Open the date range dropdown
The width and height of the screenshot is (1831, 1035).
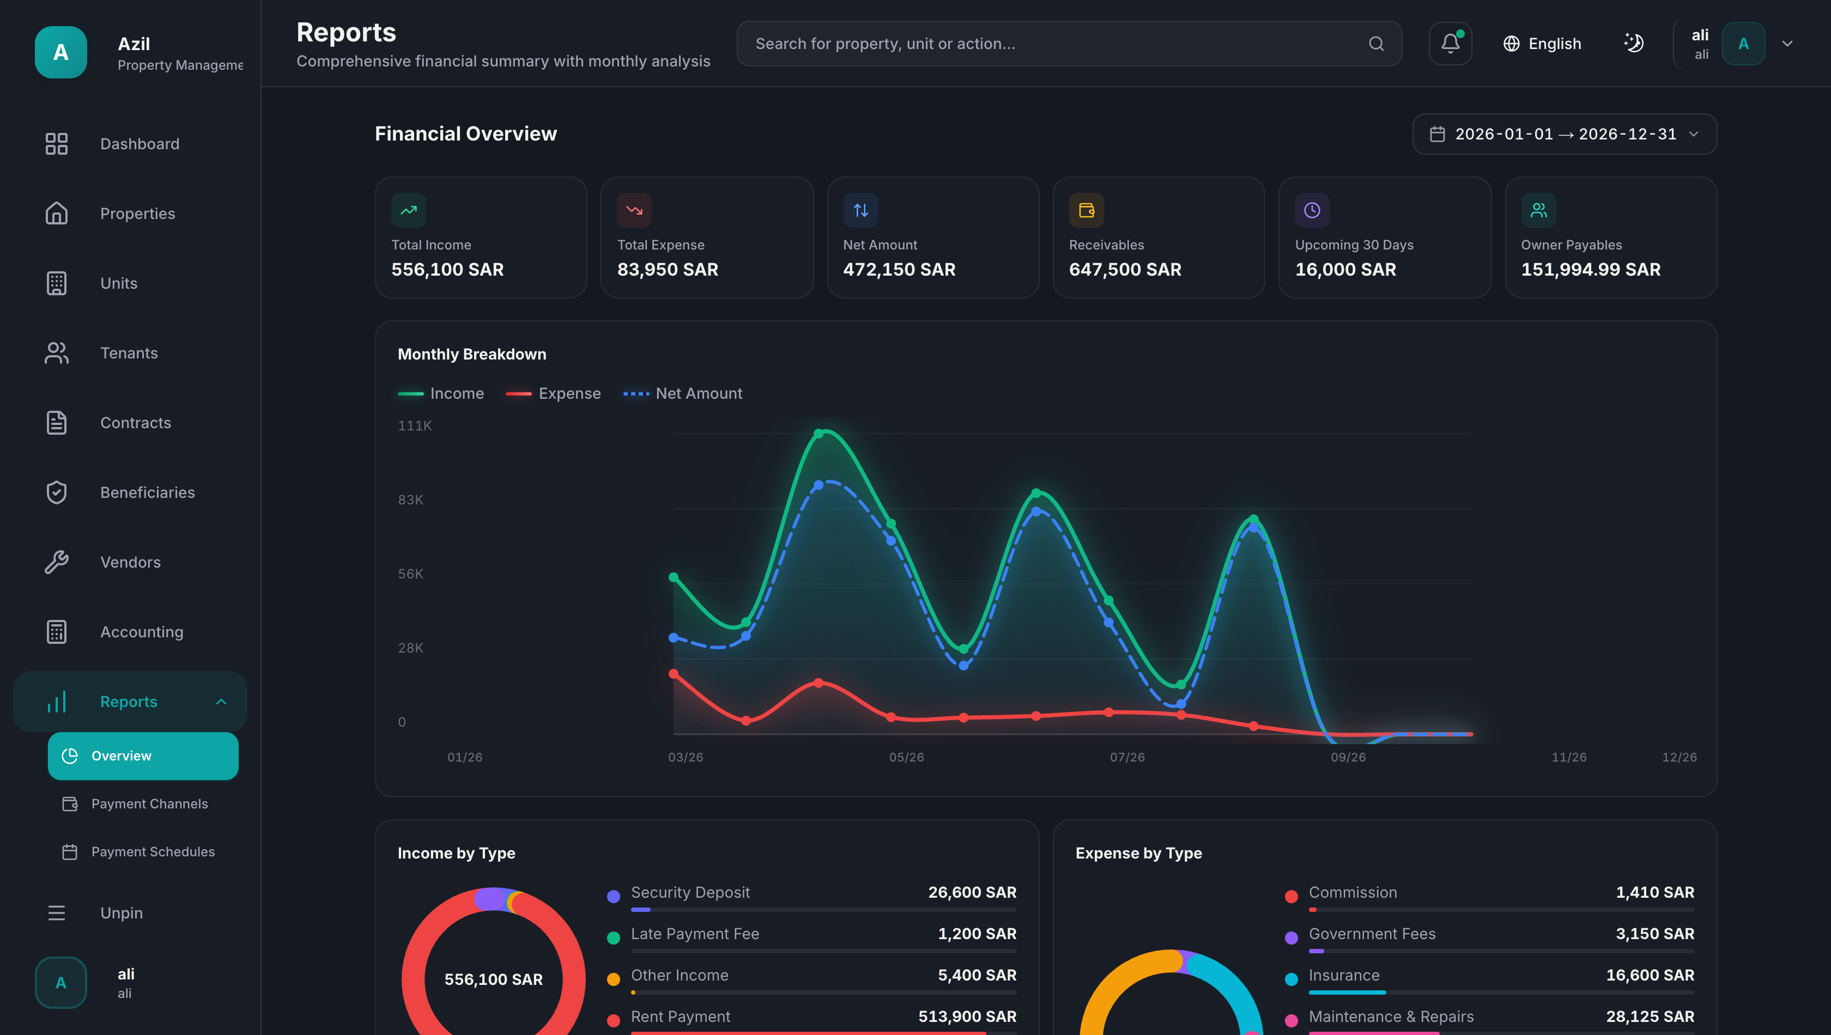coord(1563,133)
